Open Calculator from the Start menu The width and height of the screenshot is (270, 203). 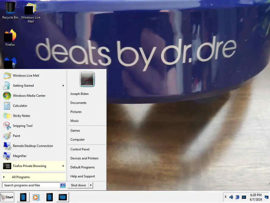tap(33, 106)
